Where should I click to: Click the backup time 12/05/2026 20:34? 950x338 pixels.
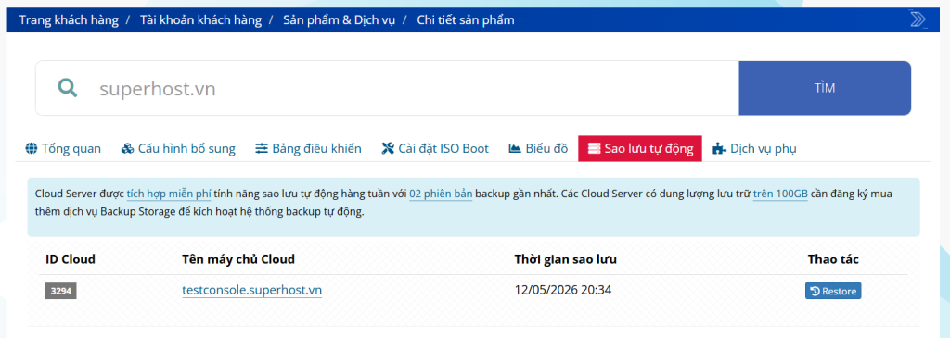click(x=563, y=290)
